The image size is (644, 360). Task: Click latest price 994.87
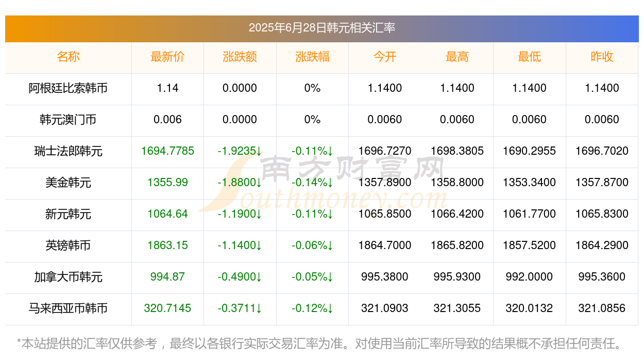pyautogui.click(x=167, y=277)
